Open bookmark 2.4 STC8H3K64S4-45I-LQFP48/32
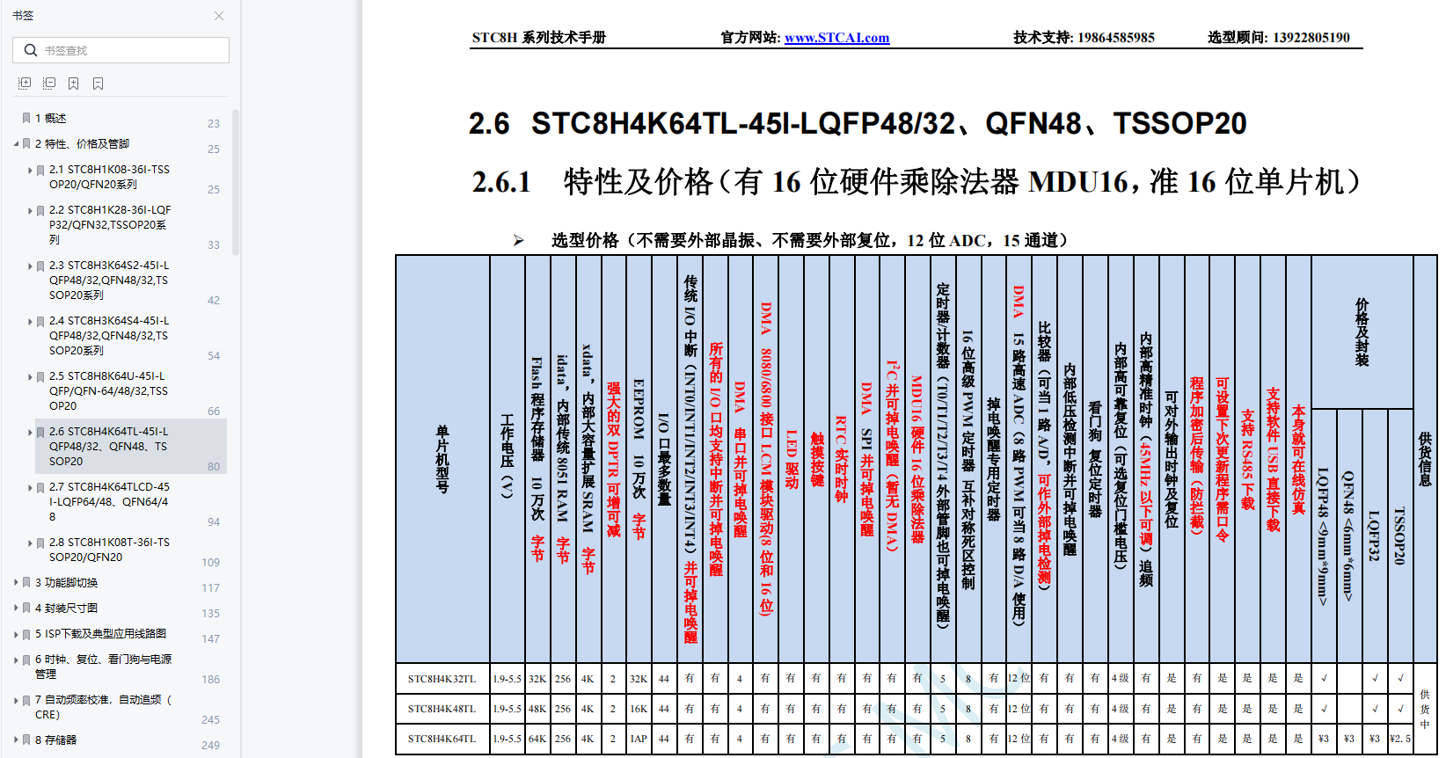Viewport: 1446px width, 758px height. [x=109, y=335]
